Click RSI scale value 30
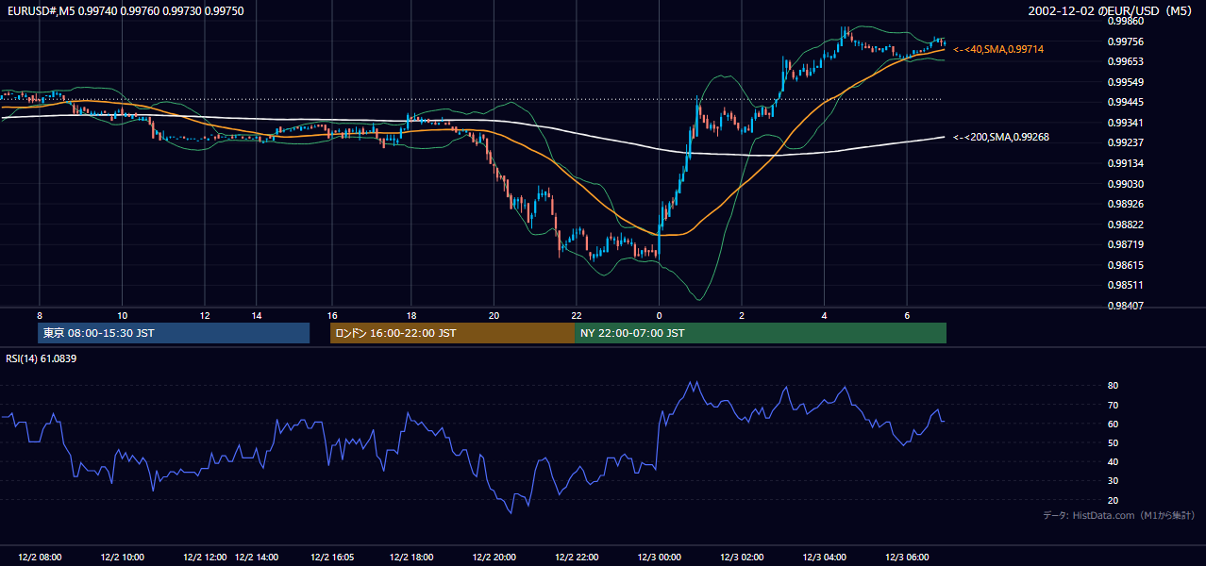1206x566 pixels. pos(1113,481)
